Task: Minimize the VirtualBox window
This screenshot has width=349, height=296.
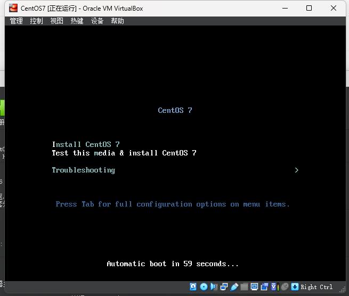Action: [285, 8]
